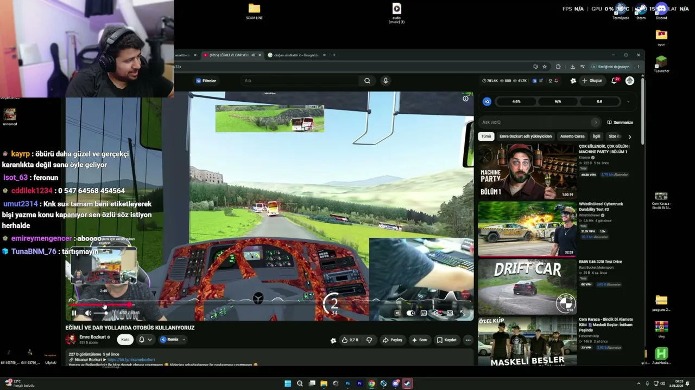Select the Tümü filter chip
The width and height of the screenshot is (695, 390).
tap(486, 136)
